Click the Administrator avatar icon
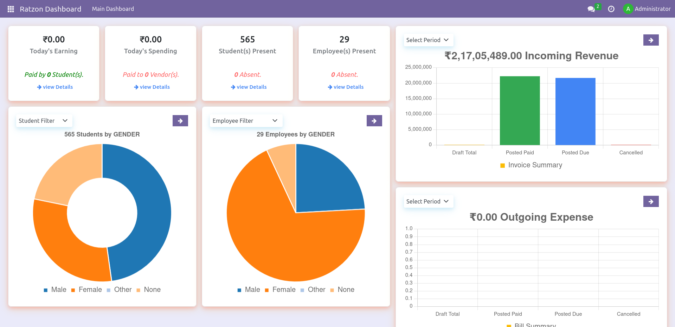 click(x=628, y=9)
